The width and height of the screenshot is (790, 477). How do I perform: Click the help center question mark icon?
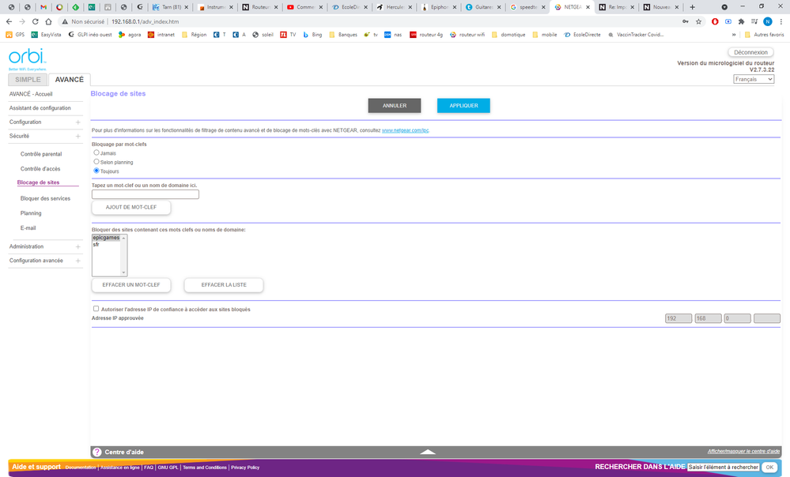[97, 452]
